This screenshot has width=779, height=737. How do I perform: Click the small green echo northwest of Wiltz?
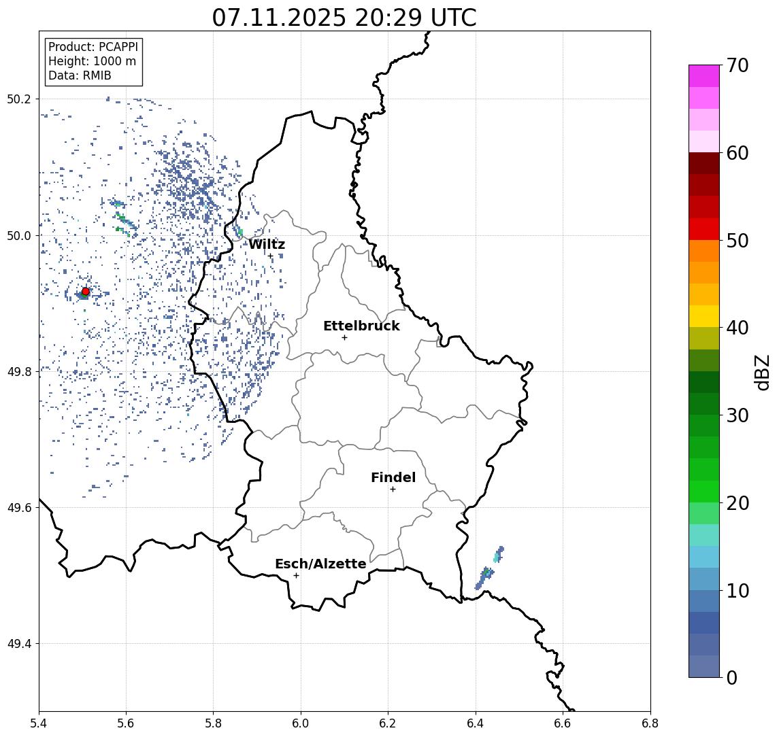point(240,231)
